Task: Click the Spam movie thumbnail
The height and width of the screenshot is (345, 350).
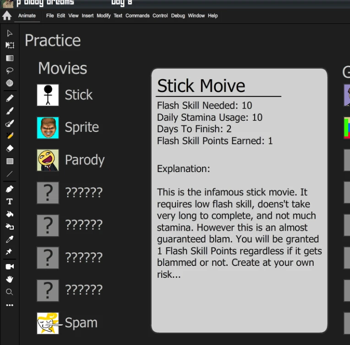Action: click(48, 323)
